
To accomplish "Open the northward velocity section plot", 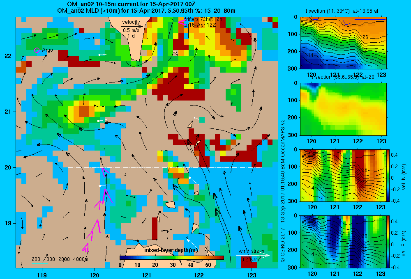I will coord(343,175).
